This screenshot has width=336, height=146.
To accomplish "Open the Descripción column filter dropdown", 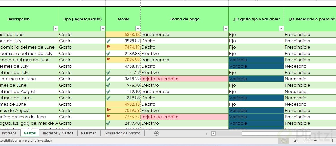I will click(x=56, y=28).
